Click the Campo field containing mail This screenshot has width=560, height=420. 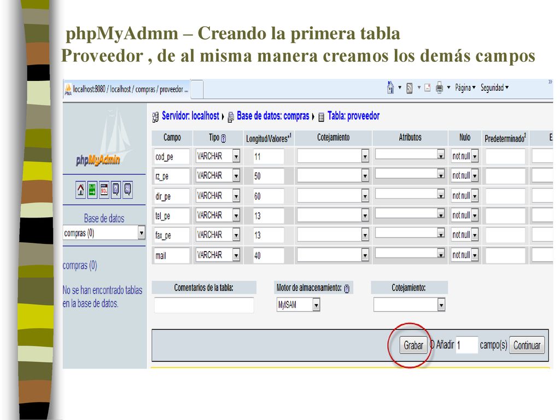(171, 255)
